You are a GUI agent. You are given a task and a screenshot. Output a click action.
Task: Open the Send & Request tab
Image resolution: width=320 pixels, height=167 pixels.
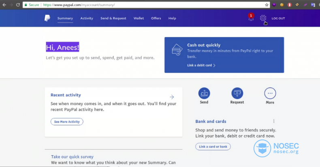[x=113, y=18]
